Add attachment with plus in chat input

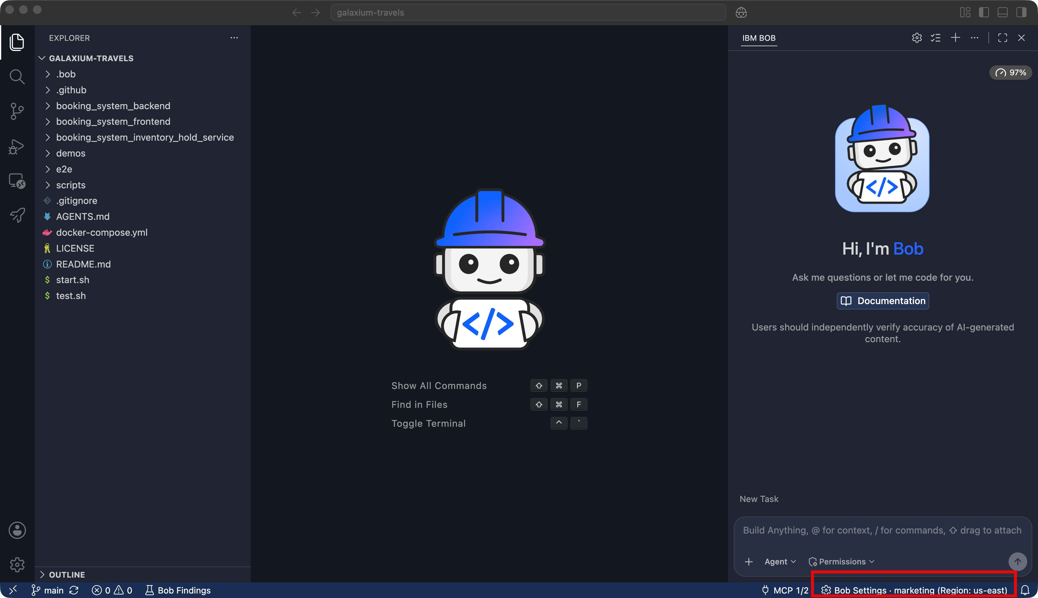[749, 561]
